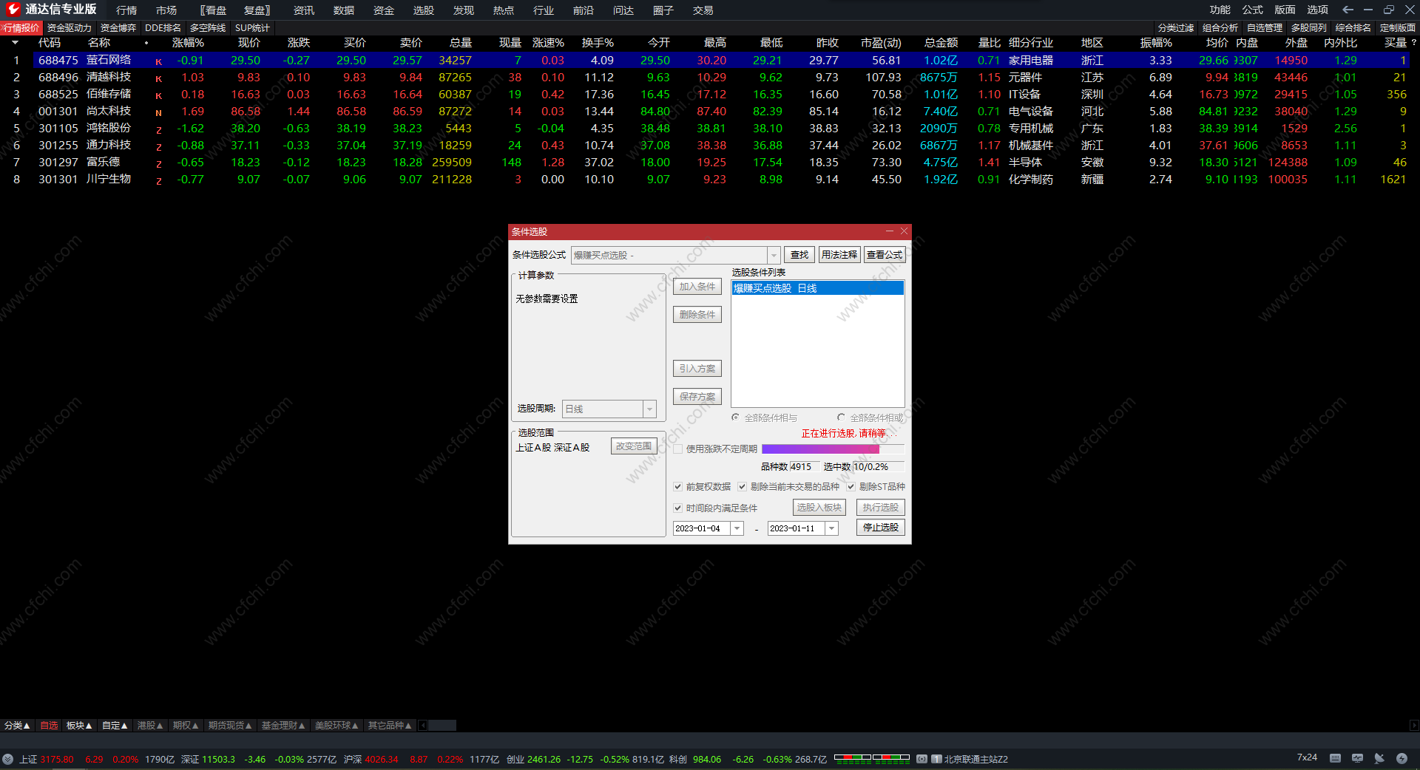Click the 加入条件 button
Image resolution: width=1420 pixels, height=770 pixels.
pos(697,287)
